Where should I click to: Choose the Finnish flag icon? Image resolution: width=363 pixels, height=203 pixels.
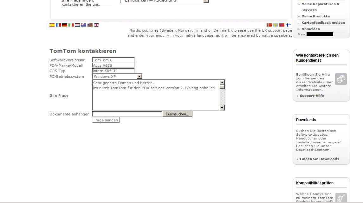(x=288, y=25)
